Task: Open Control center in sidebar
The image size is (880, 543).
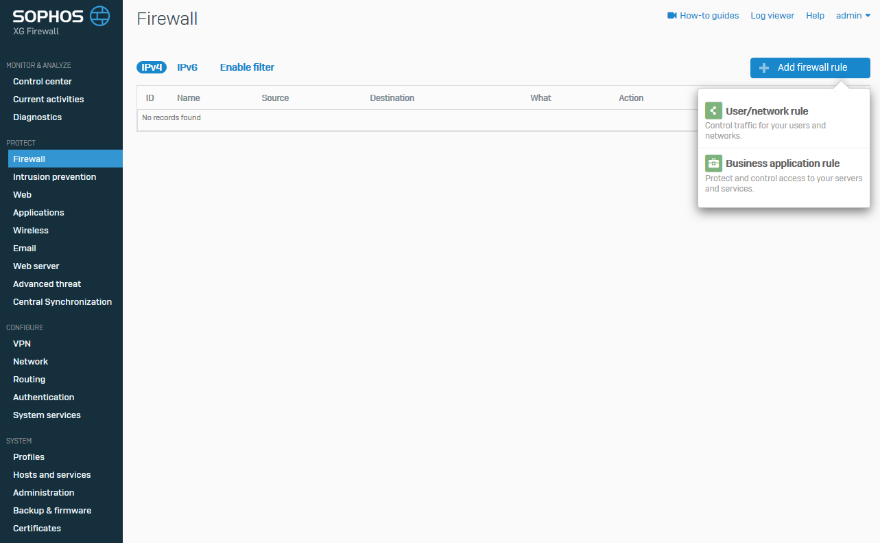Action: (43, 82)
